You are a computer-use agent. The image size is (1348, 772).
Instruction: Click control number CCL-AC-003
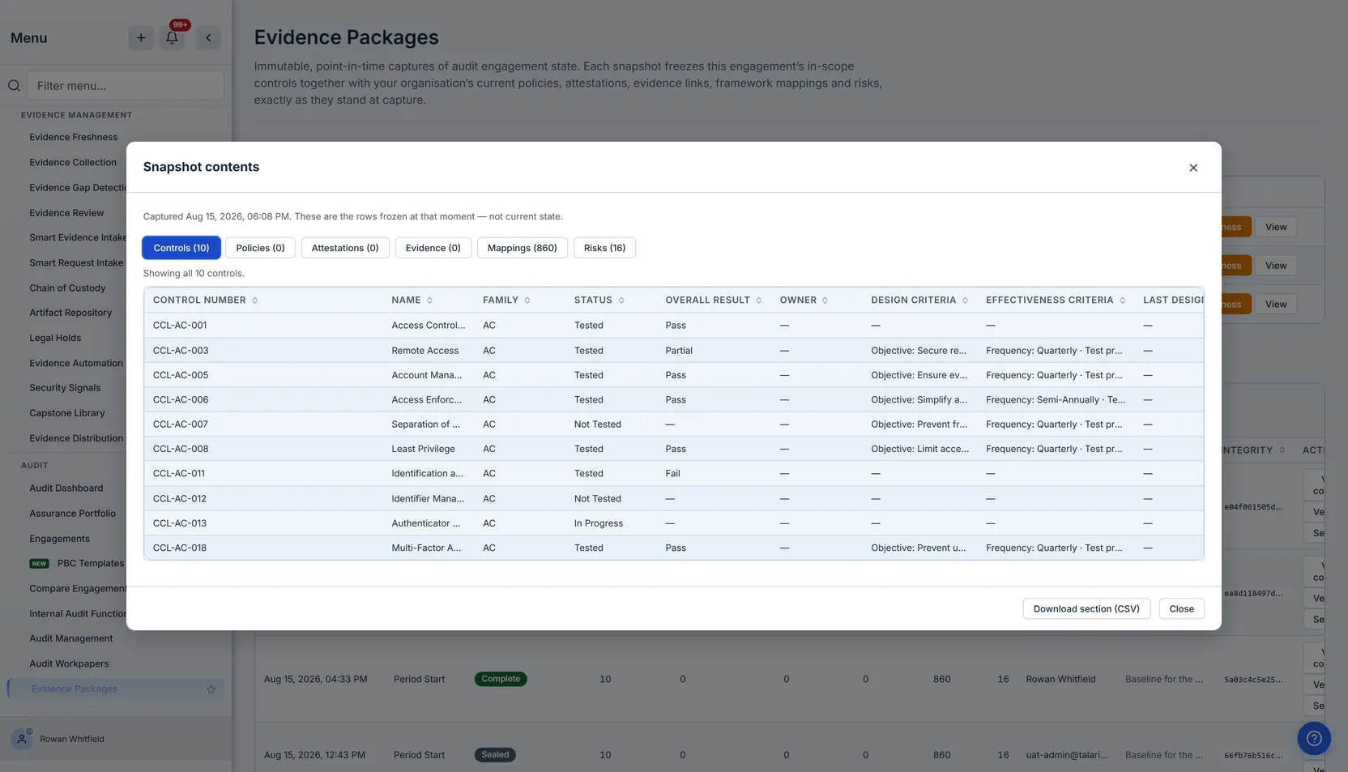181,351
